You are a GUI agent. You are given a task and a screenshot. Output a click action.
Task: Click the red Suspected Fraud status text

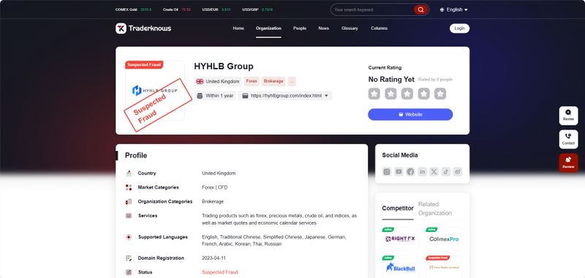[x=220, y=272]
